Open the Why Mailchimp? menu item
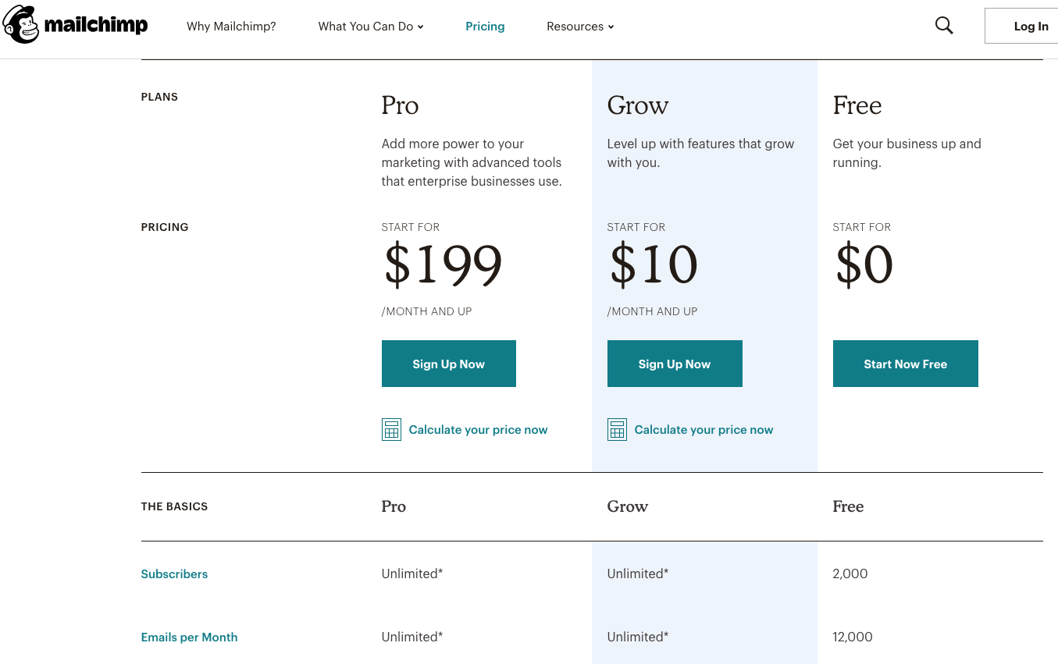Viewport: 1058px width, 664px height. (231, 27)
